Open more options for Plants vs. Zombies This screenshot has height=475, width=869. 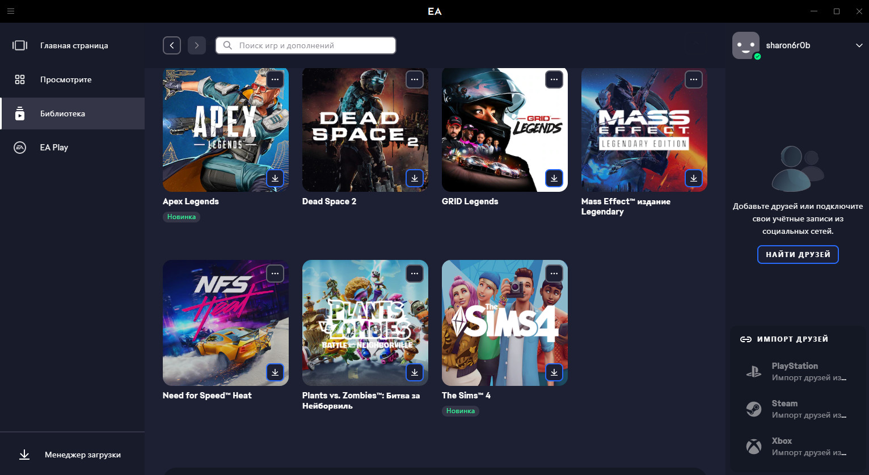(415, 274)
